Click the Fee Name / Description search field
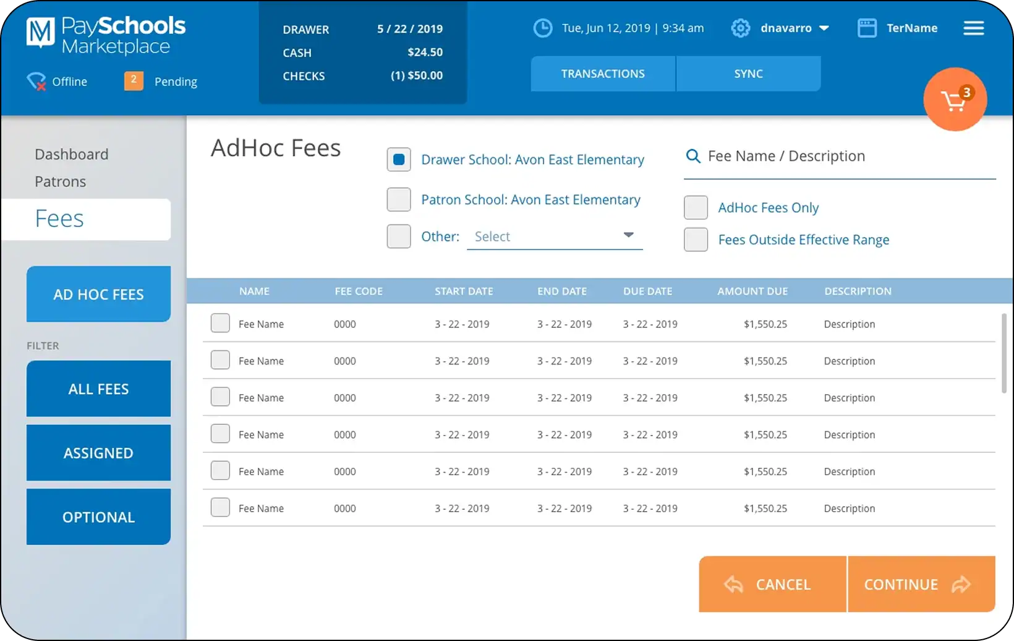 point(847,157)
